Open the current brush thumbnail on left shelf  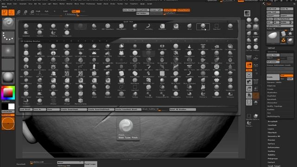(x=8, y=24)
